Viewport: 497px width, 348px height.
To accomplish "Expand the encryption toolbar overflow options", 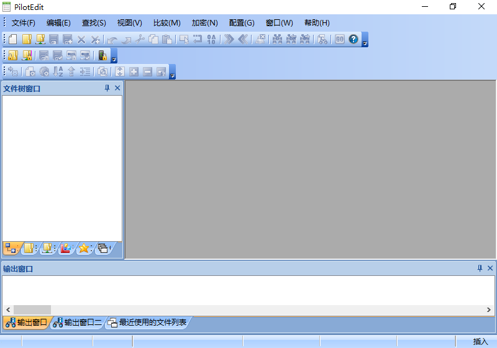I will coord(114,55).
